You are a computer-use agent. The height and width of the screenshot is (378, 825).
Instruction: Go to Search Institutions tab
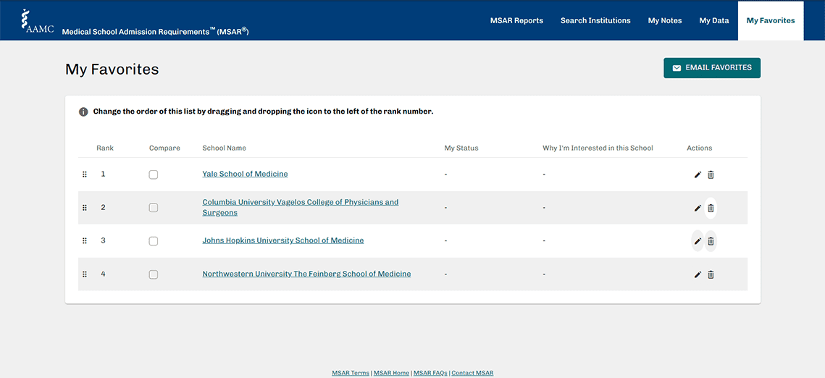[x=595, y=20]
